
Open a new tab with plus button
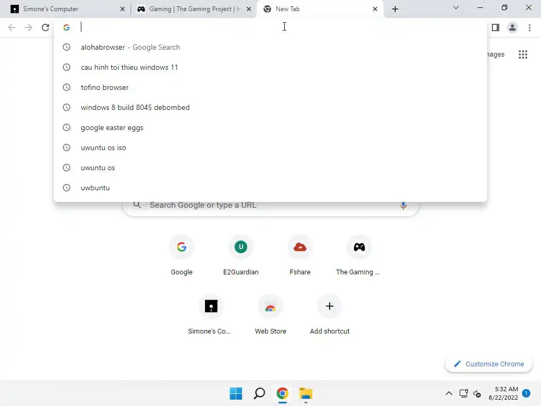point(395,9)
